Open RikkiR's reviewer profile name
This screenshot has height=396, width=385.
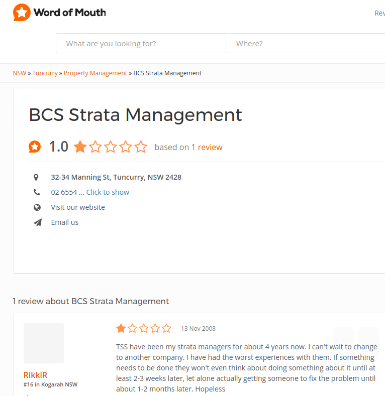pyautogui.click(x=35, y=375)
